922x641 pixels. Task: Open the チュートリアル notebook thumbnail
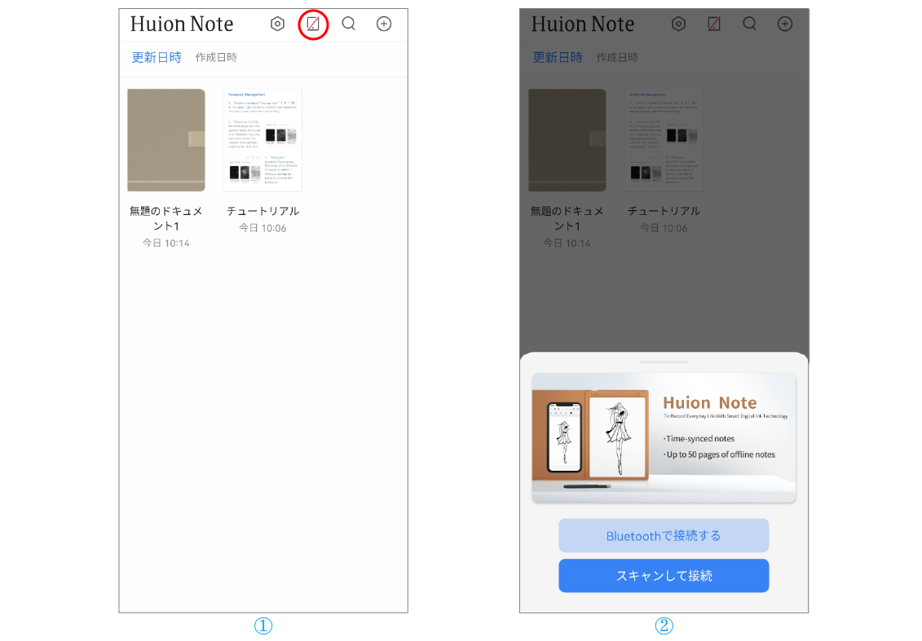[262, 139]
